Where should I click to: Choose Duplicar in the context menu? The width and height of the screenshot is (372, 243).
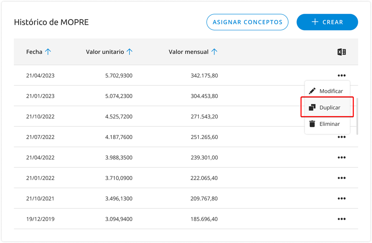(x=330, y=108)
